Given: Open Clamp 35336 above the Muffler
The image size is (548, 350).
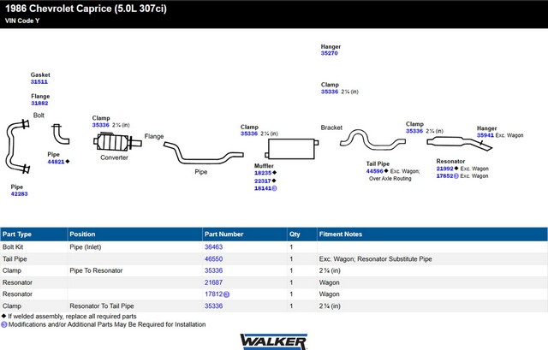Looking at the screenshot, I should [249, 133].
